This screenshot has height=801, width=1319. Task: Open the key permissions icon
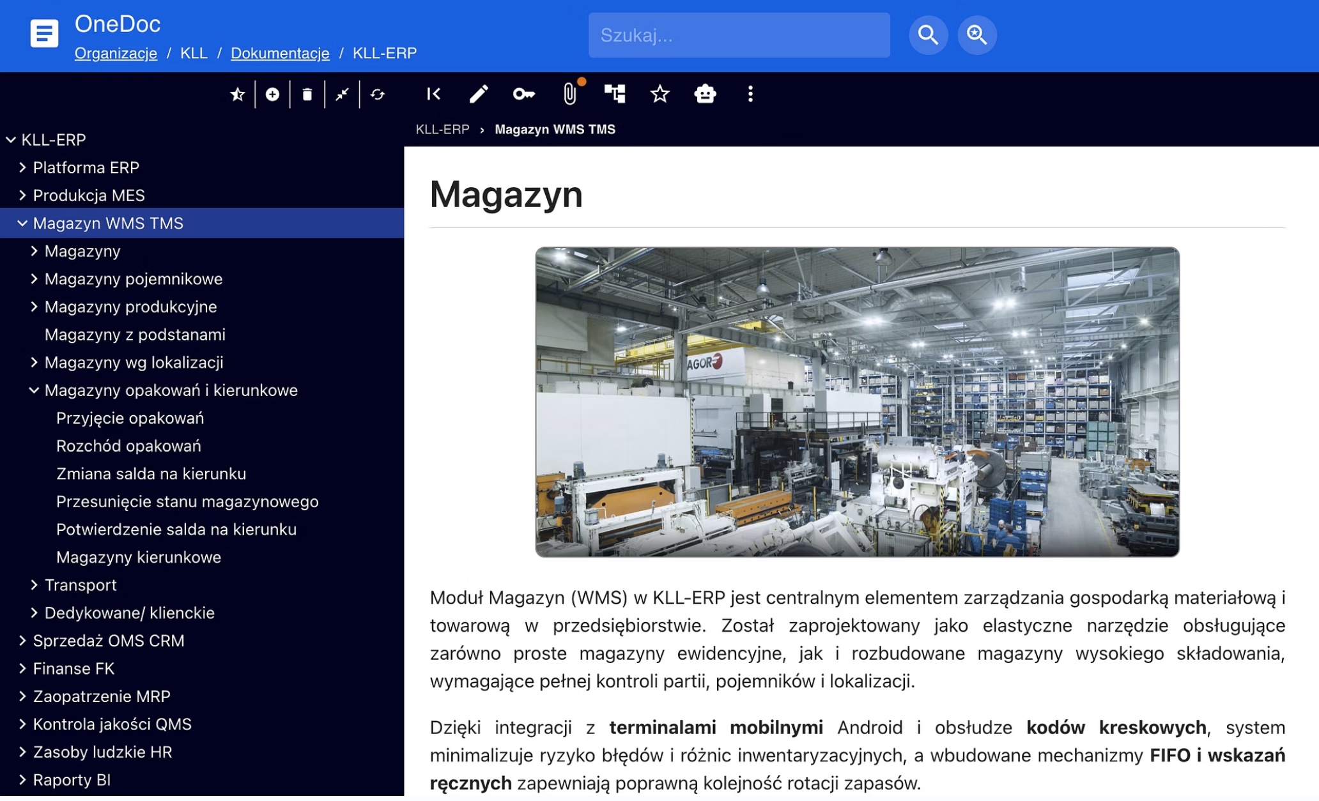[523, 95]
